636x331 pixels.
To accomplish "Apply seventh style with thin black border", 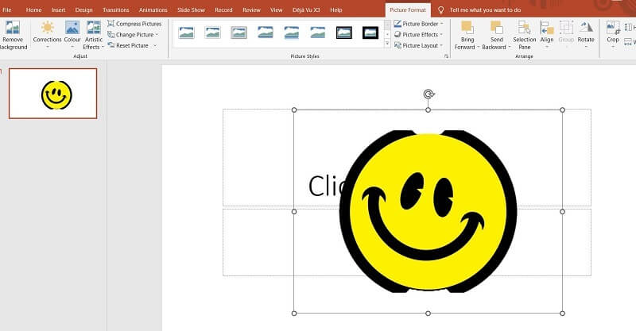I will pyautogui.click(x=344, y=33).
